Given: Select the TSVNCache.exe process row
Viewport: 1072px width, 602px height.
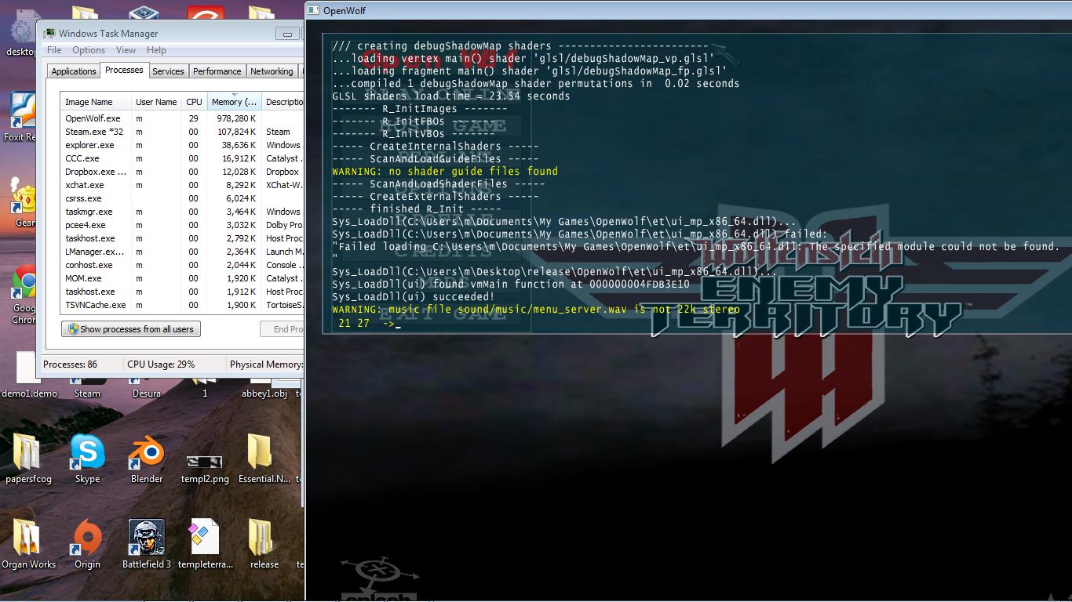Looking at the screenshot, I should pos(182,305).
